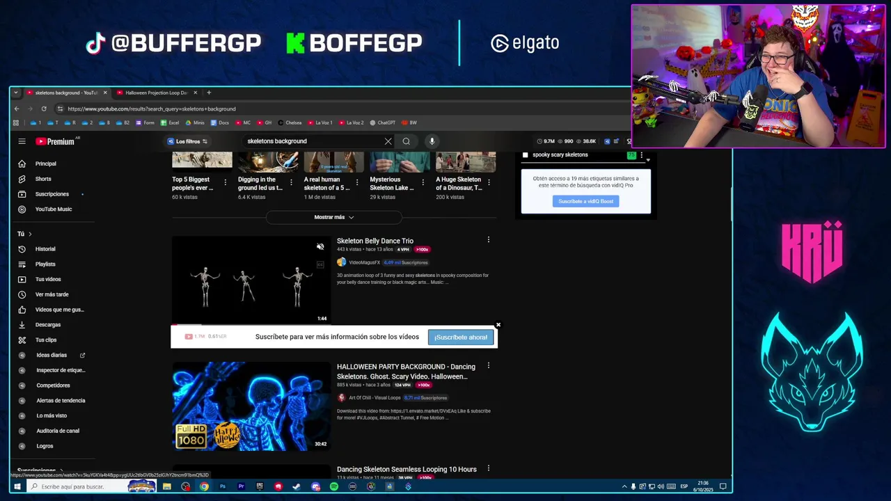This screenshot has width=891, height=501.
Task: Unmute the Skeleton Belly Dance preview
Action: (x=320, y=247)
